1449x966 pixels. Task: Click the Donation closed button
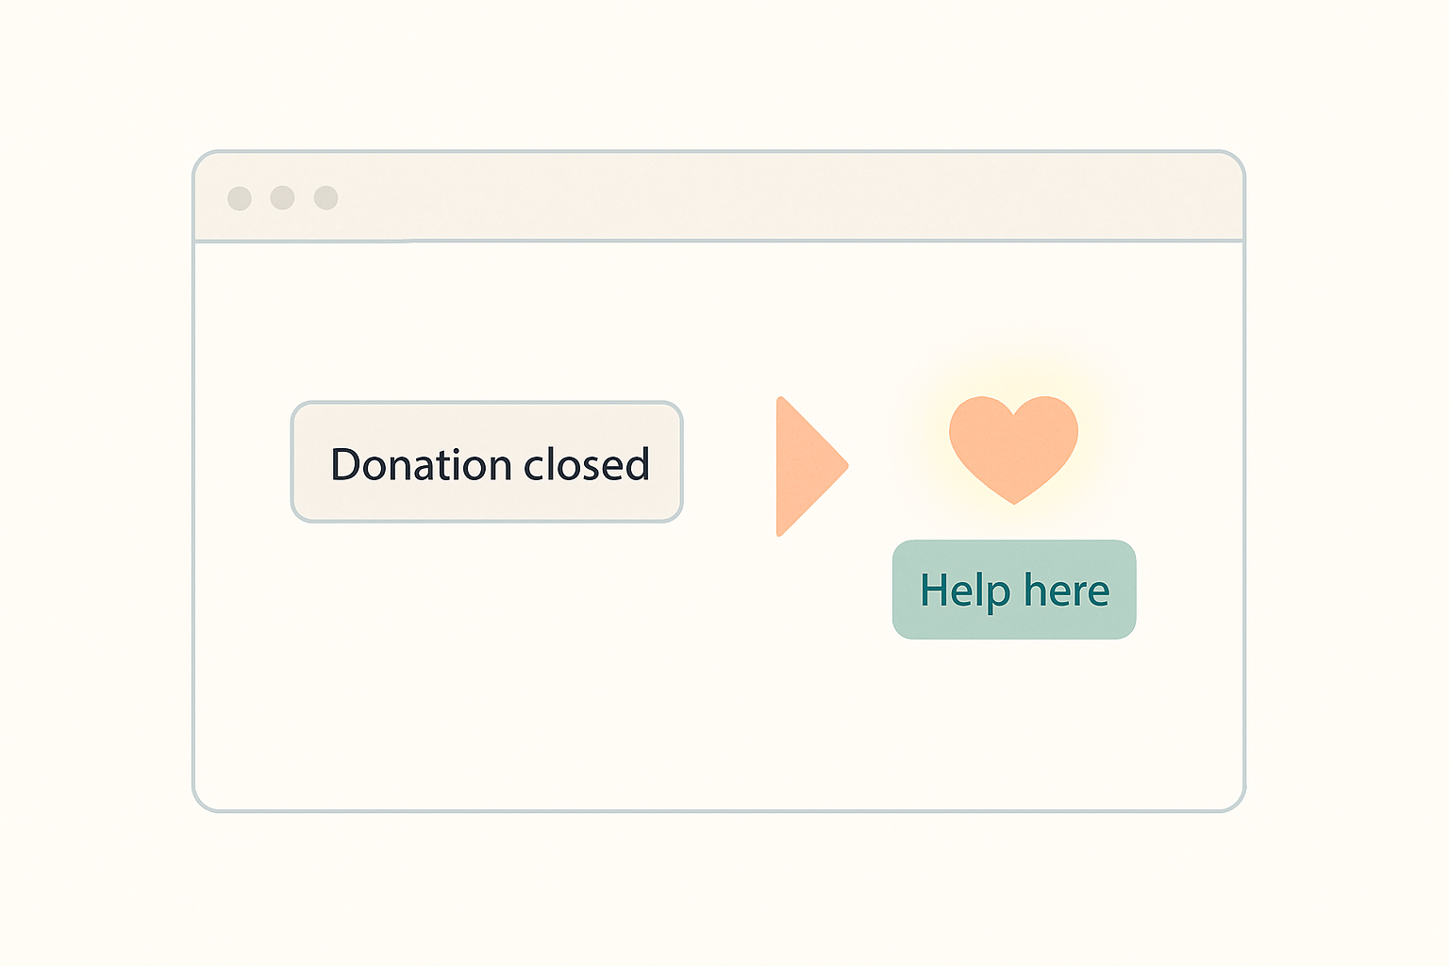[487, 462]
